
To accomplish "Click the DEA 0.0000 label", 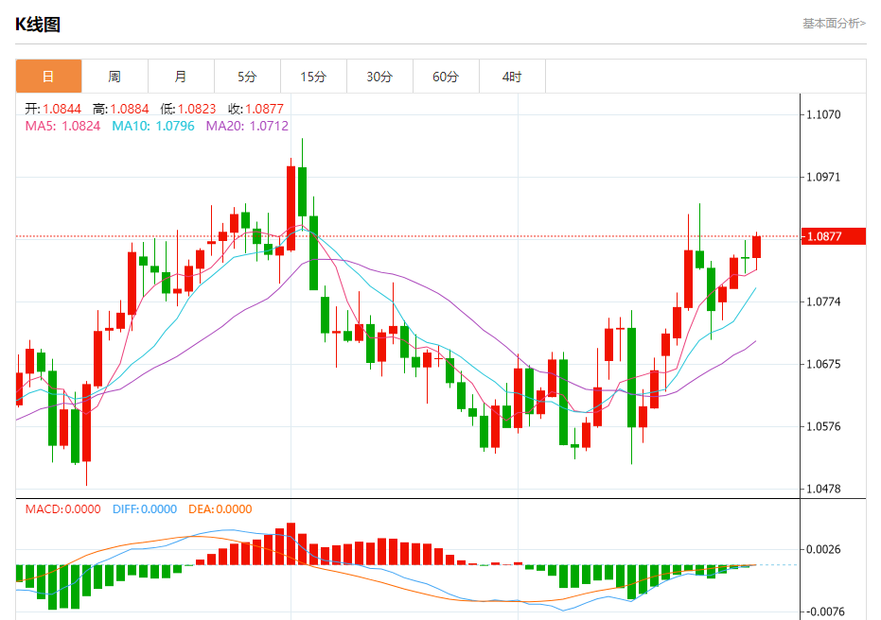I will coord(220,508).
